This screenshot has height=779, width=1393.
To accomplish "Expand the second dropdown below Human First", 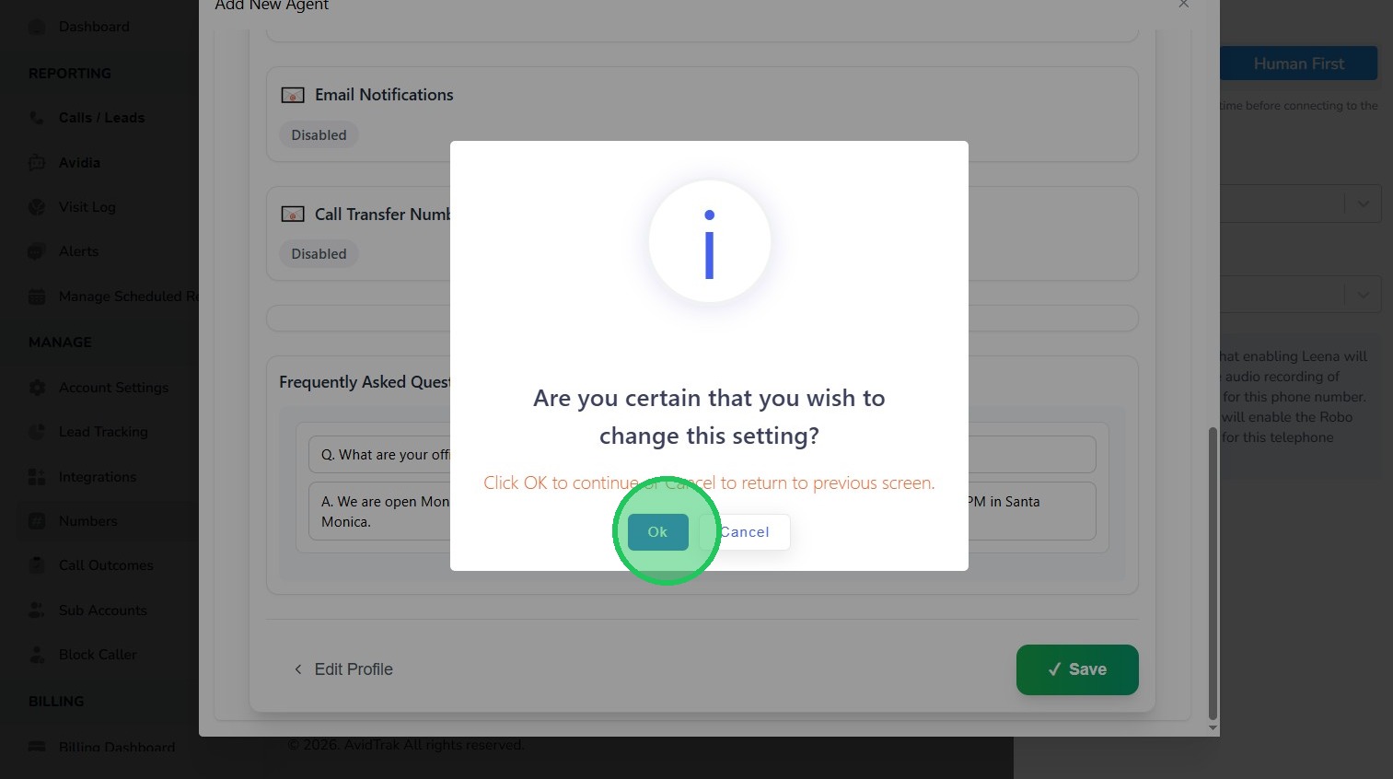I will (1363, 295).
